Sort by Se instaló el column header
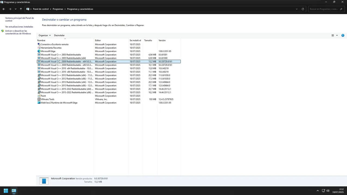Viewport: 347px width, 195px height. [x=136, y=40]
